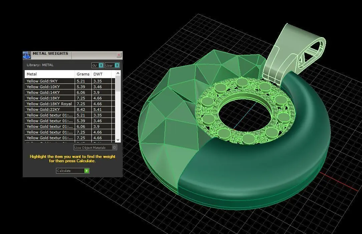This screenshot has height=234, width=362.
Task: Click the Grams column header
Action: click(x=83, y=74)
